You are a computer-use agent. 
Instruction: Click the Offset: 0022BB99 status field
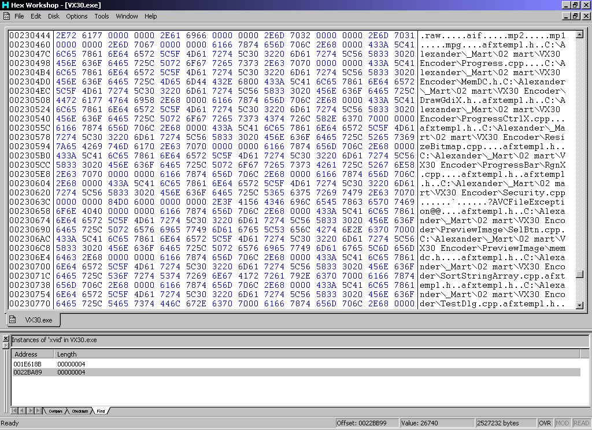pos(367,423)
